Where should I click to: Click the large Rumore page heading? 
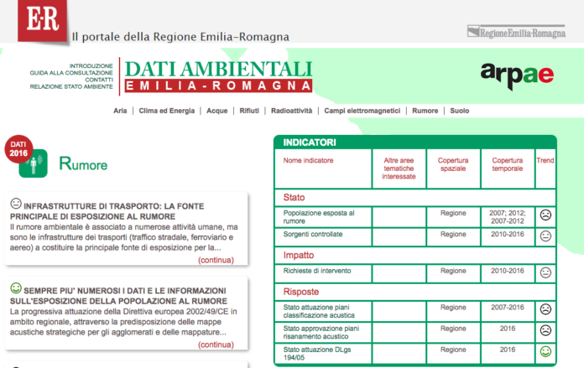(83, 163)
